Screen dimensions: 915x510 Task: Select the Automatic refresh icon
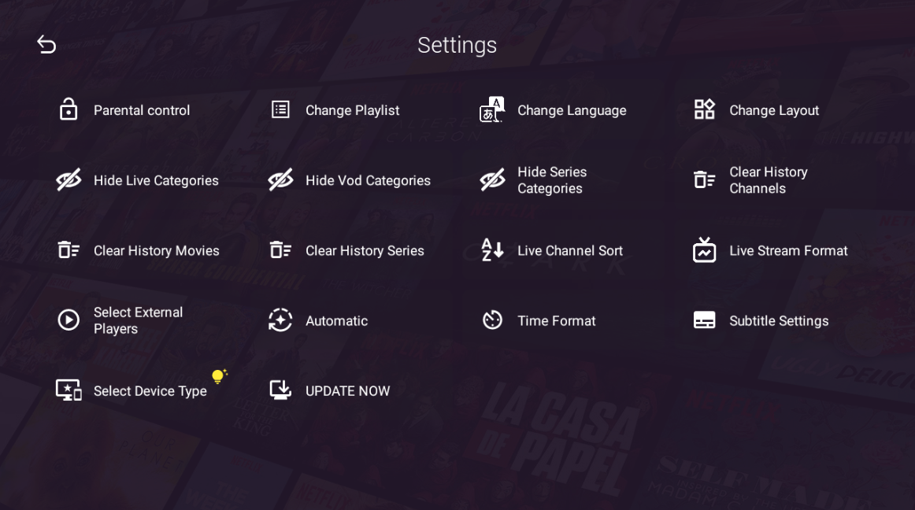pyautogui.click(x=280, y=320)
